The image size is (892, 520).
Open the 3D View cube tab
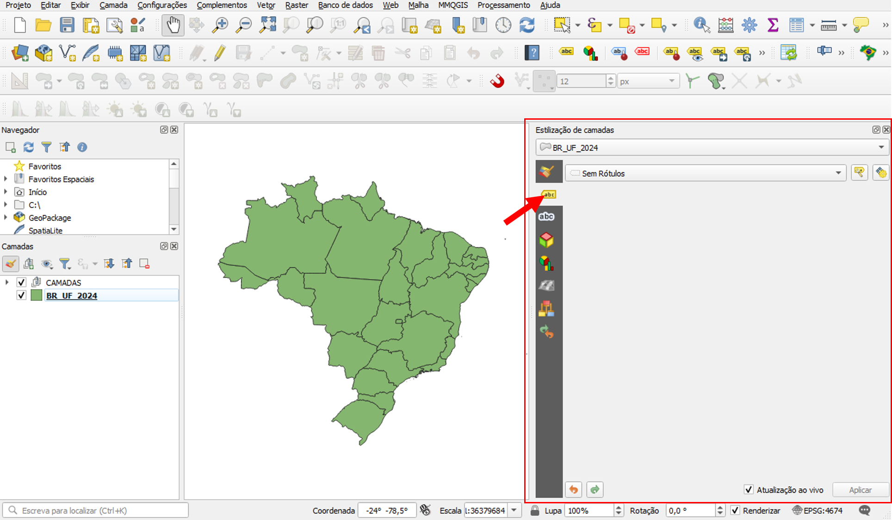tap(546, 240)
